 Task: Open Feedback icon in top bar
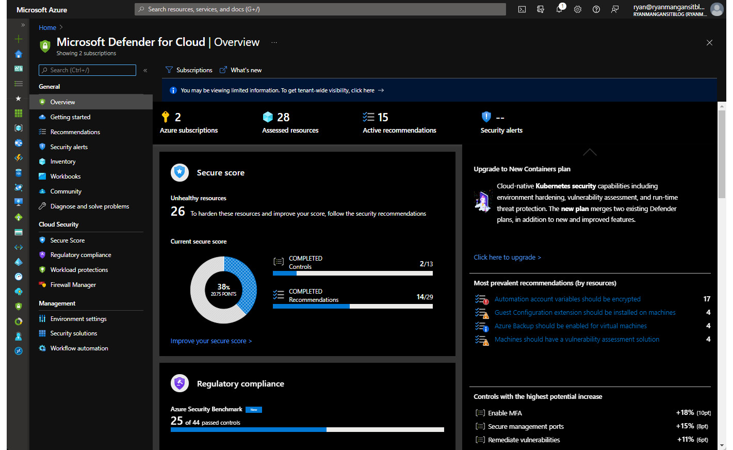point(615,9)
